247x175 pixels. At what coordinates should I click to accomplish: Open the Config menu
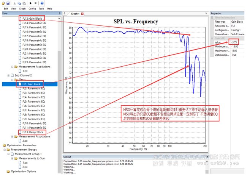[x=32, y=8]
